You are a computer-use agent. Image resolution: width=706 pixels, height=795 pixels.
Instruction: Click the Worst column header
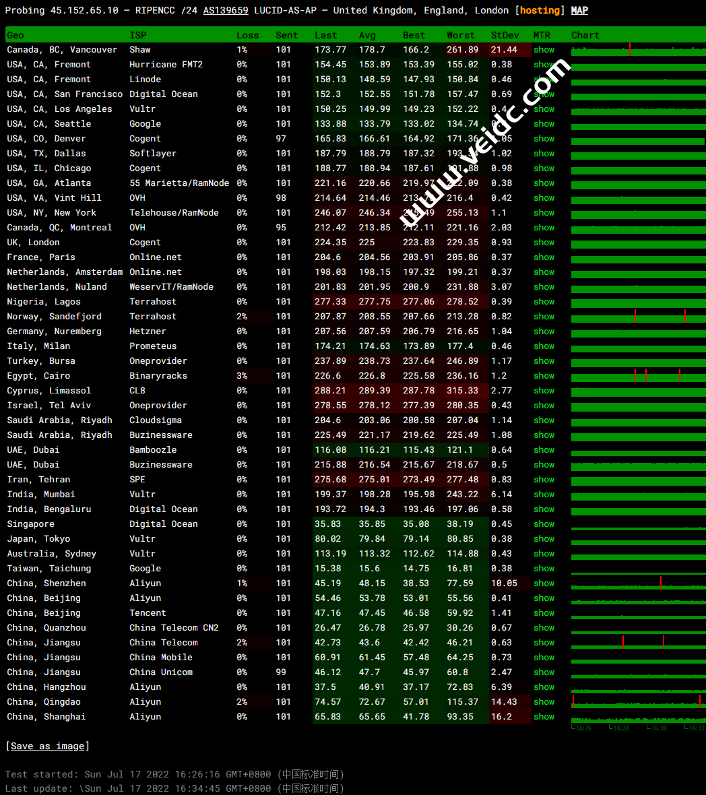tap(461, 35)
